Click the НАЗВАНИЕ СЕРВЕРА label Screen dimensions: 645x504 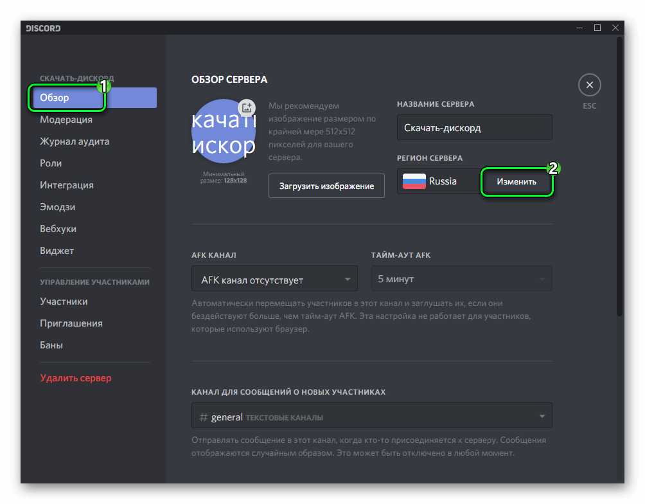click(x=436, y=104)
